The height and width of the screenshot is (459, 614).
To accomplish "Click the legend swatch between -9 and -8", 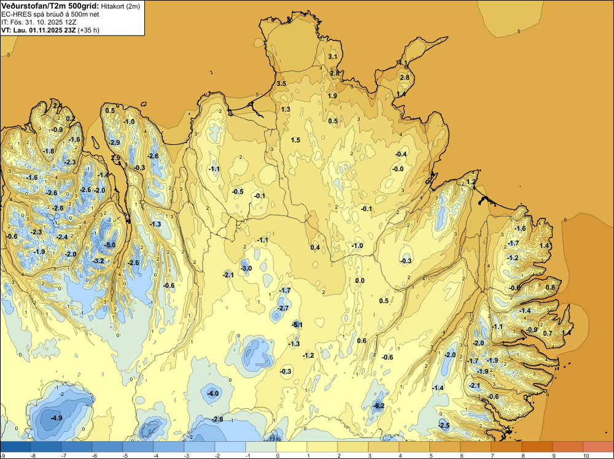I will click(15, 447).
